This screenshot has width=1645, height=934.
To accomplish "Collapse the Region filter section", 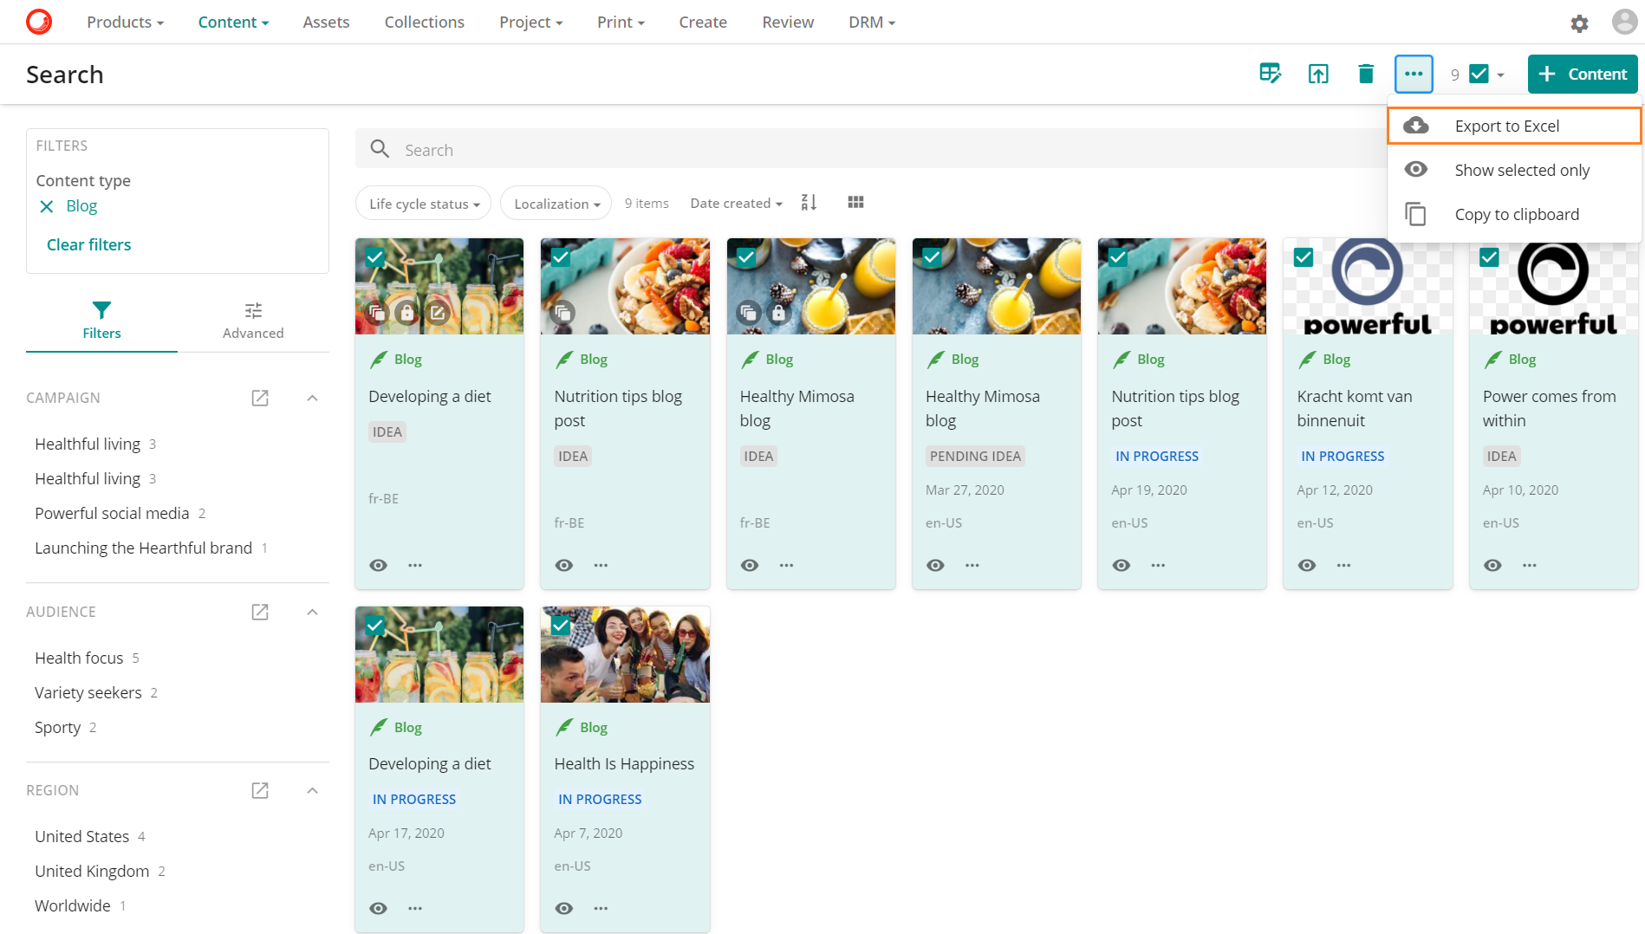I will coord(312,789).
